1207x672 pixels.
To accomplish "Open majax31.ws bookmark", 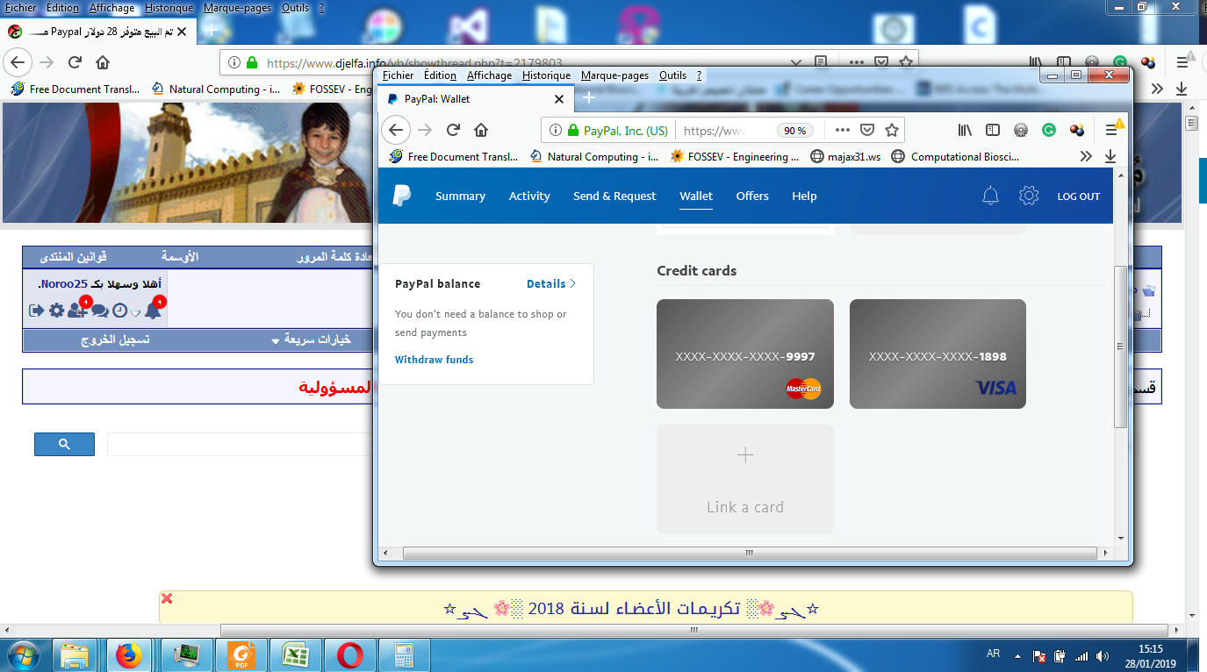I will click(845, 157).
